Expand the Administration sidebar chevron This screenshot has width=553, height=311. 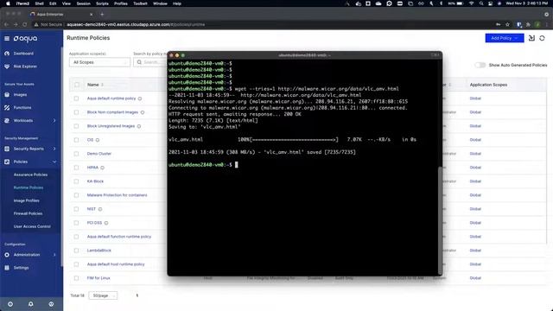[54, 255]
